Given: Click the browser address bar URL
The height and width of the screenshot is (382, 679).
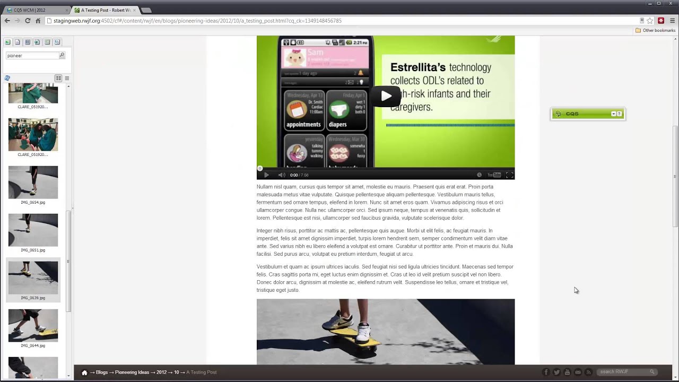Looking at the screenshot, I should [197, 21].
